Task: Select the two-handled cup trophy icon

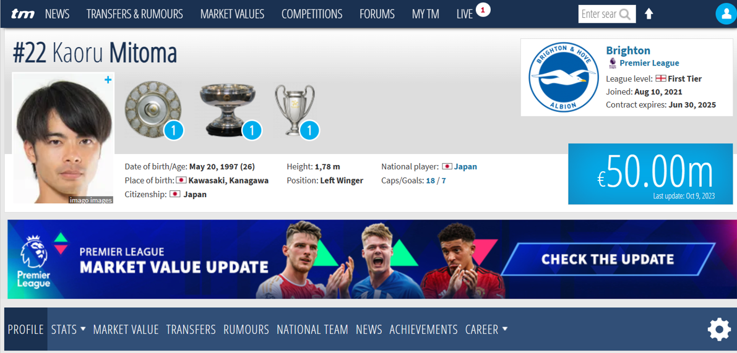Action: pyautogui.click(x=294, y=110)
